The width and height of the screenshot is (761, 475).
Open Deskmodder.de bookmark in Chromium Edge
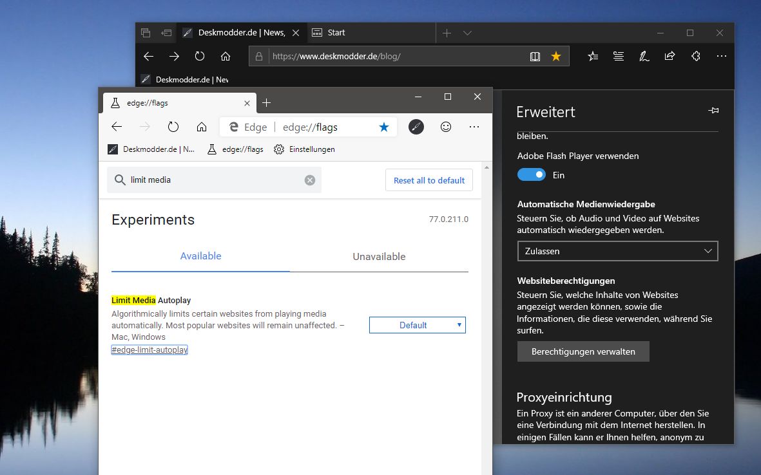(151, 149)
